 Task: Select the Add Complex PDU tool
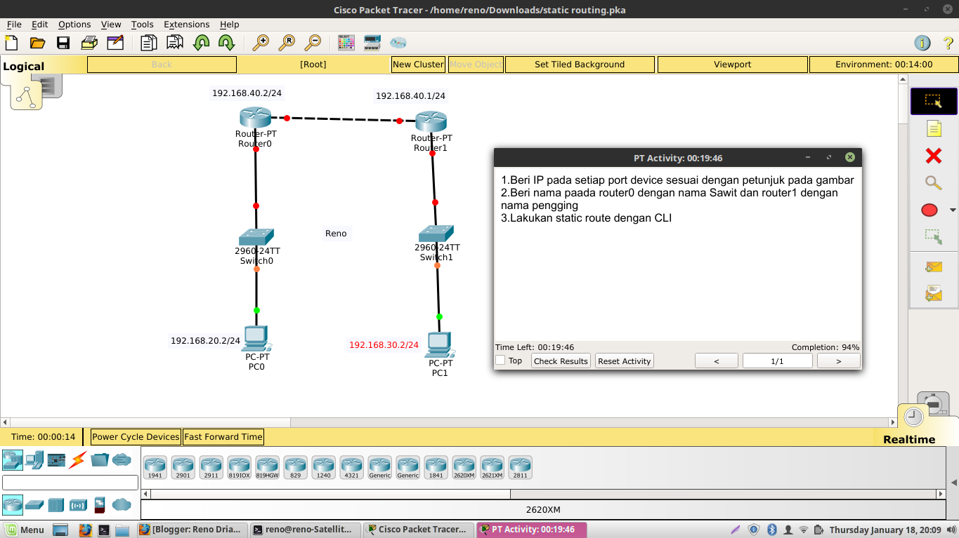pos(933,293)
